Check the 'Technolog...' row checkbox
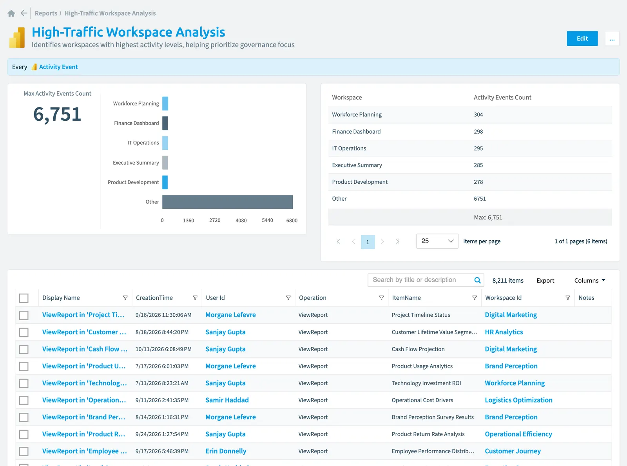 point(24,383)
